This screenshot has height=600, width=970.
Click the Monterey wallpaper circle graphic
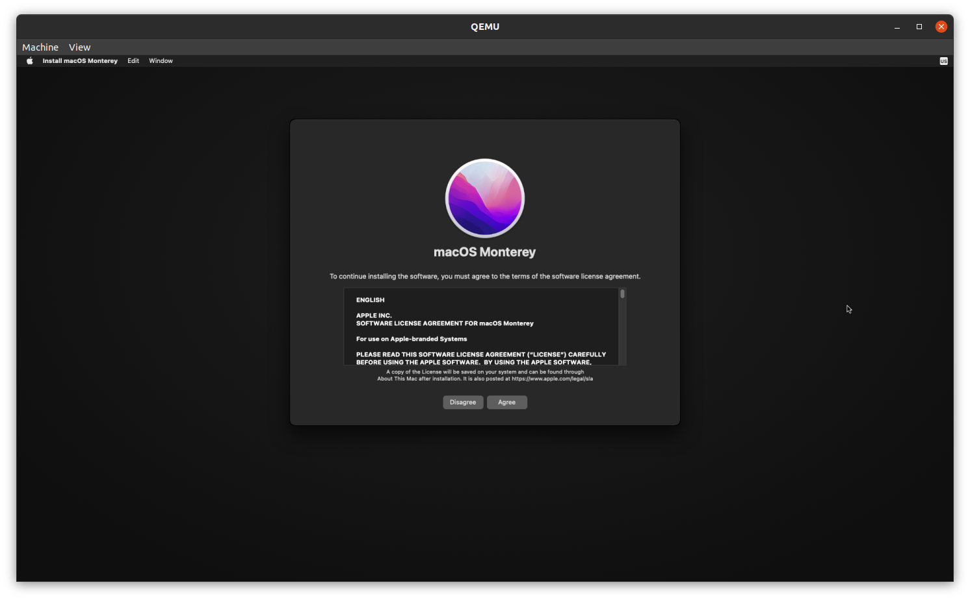484,198
